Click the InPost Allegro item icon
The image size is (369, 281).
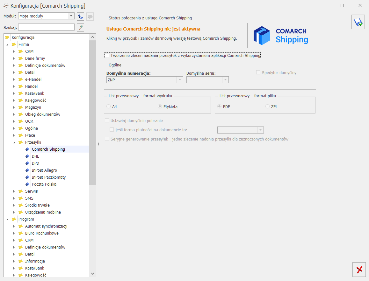27,170
